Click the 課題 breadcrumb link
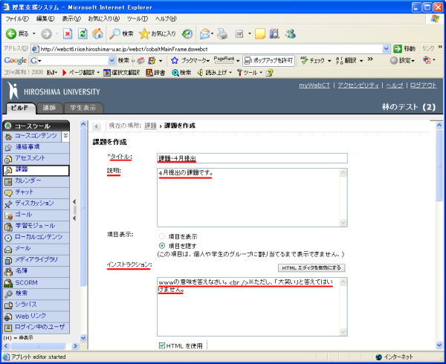 [150, 126]
